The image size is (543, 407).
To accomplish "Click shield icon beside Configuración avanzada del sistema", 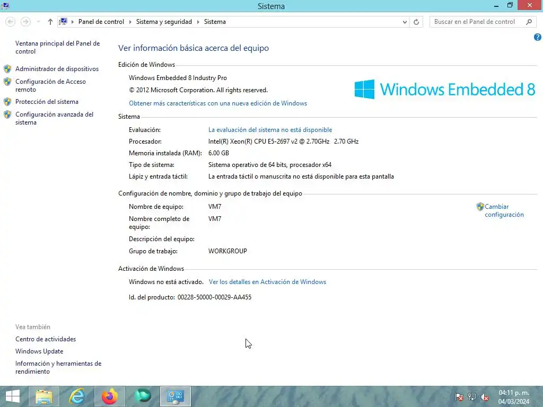I will (7, 114).
